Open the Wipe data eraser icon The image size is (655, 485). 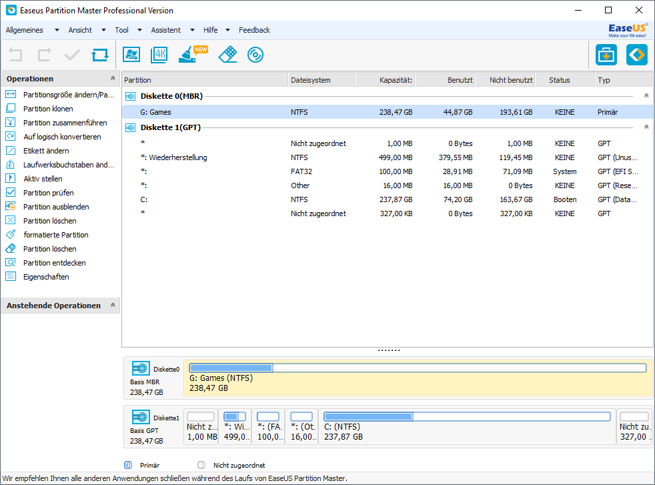(227, 55)
